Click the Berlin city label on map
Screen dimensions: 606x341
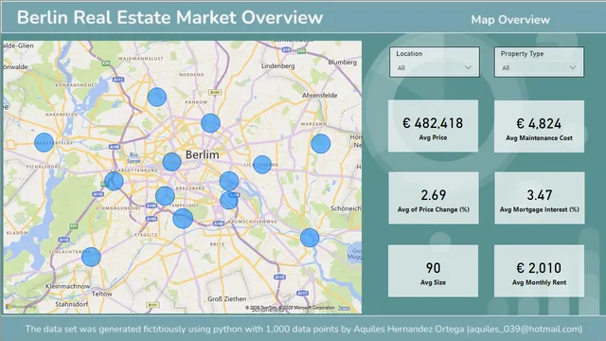click(202, 154)
